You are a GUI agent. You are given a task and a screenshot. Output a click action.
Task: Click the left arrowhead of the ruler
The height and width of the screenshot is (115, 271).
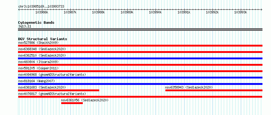(x=19, y=10)
